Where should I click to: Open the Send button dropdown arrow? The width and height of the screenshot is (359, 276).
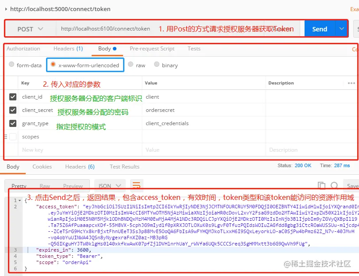(x=341, y=29)
